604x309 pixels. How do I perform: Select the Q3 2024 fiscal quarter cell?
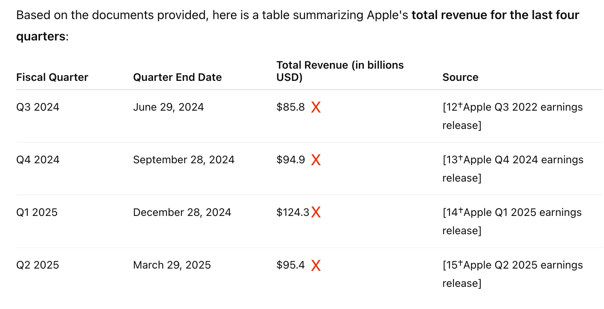click(38, 107)
